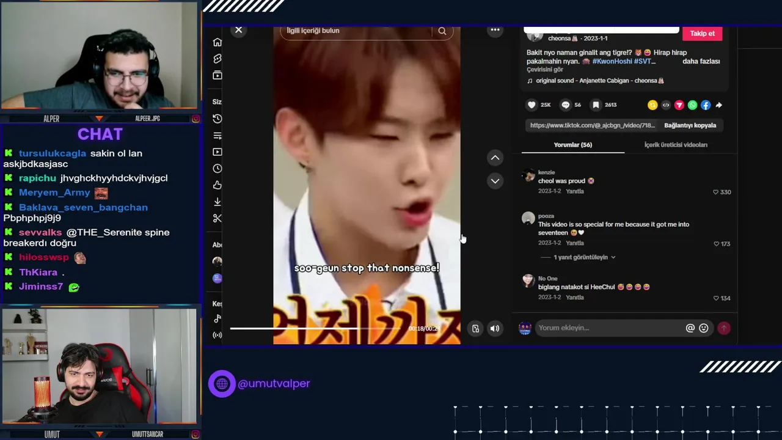The image size is (782, 440).
Task: Open YouTube sidebar Subscriptions icon
Action: coord(217,75)
